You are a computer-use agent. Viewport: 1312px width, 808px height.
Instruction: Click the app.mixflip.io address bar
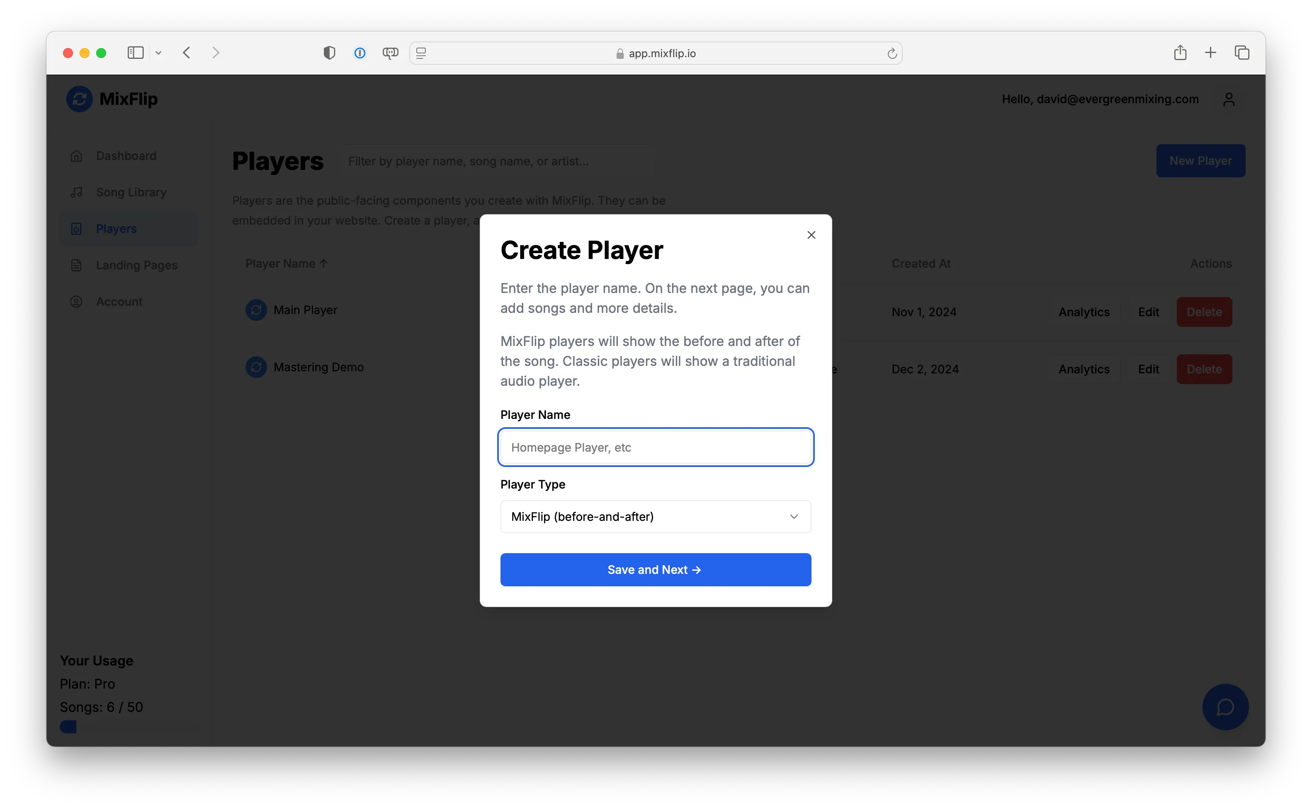click(656, 53)
